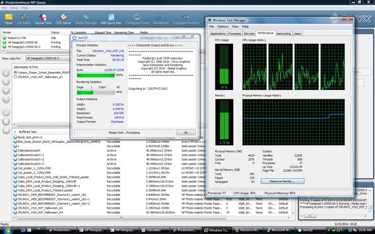Click the round delete job X button
Screen dimensions: 375x234
(6, 121)
